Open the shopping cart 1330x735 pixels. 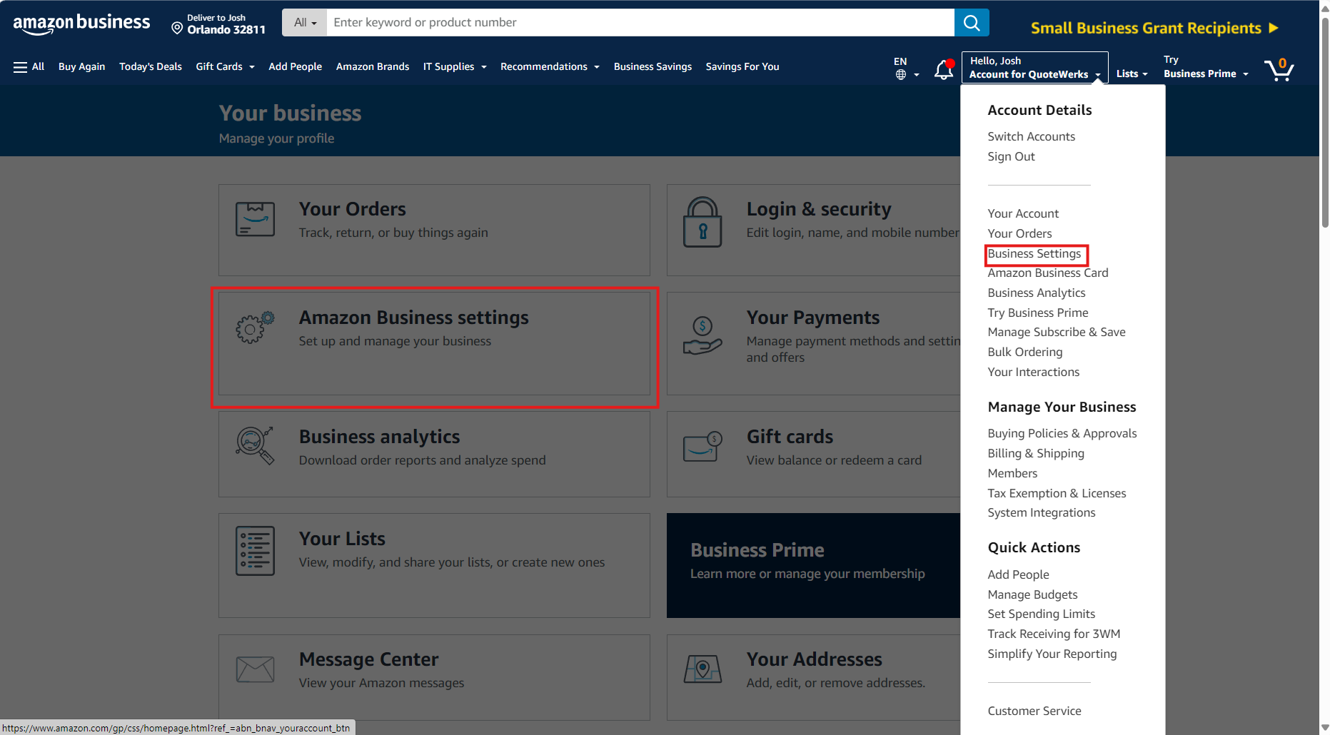click(x=1279, y=69)
